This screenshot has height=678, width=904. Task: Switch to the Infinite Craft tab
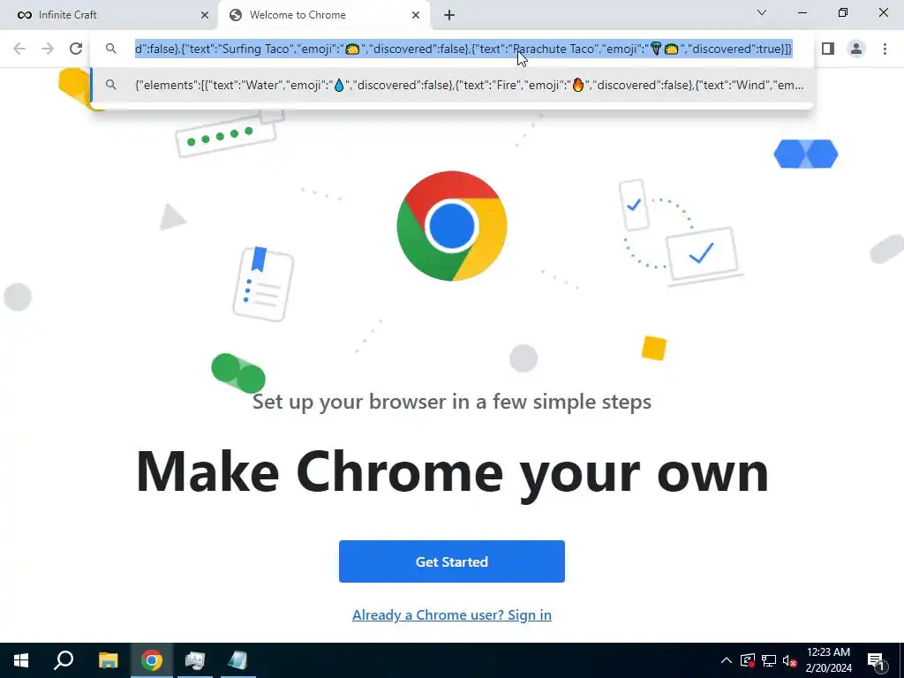point(109,15)
